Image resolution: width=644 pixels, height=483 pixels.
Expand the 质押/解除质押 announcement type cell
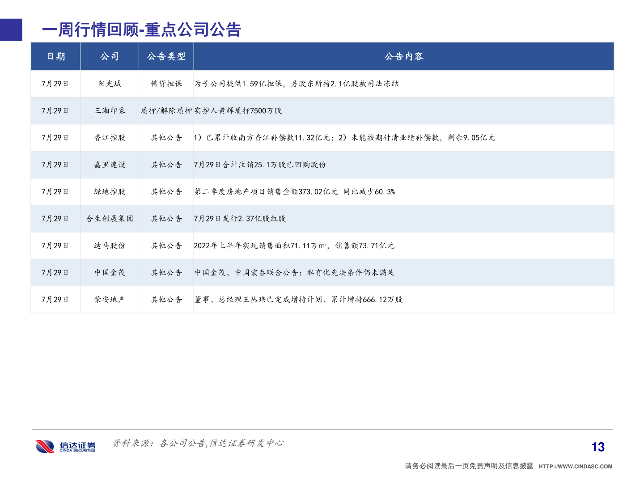click(x=166, y=110)
